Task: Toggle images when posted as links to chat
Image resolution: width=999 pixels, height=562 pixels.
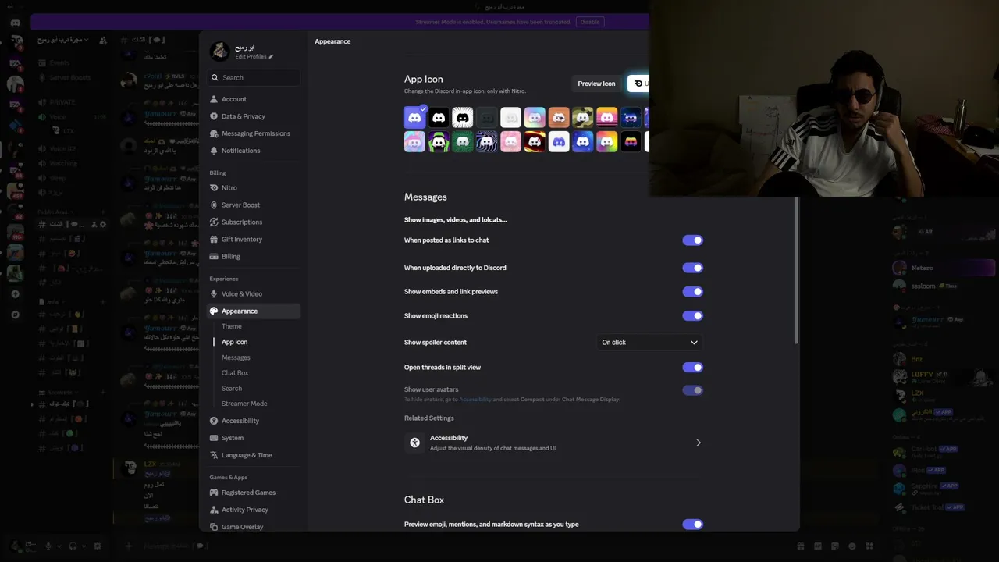Action: pos(692,240)
